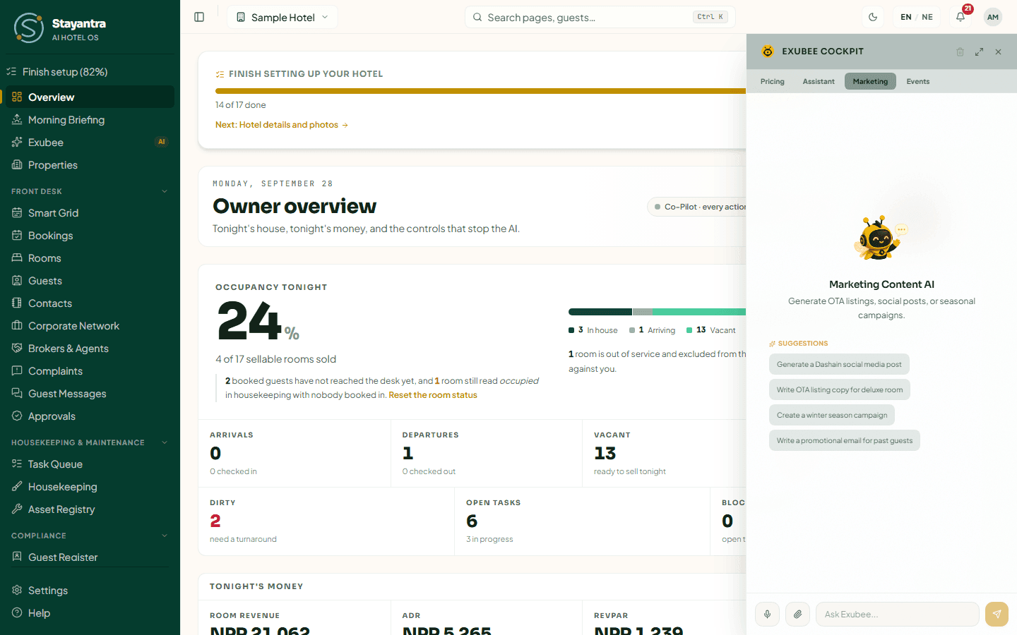The image size is (1017, 635).
Task: Follow the Next: Hotel details and photos link
Action: pos(282,125)
